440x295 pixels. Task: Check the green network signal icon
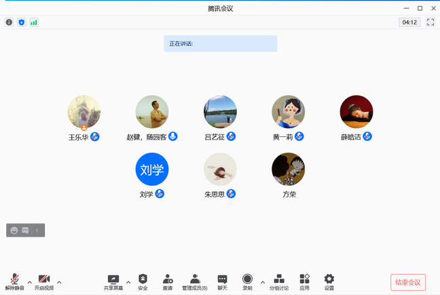tap(33, 22)
